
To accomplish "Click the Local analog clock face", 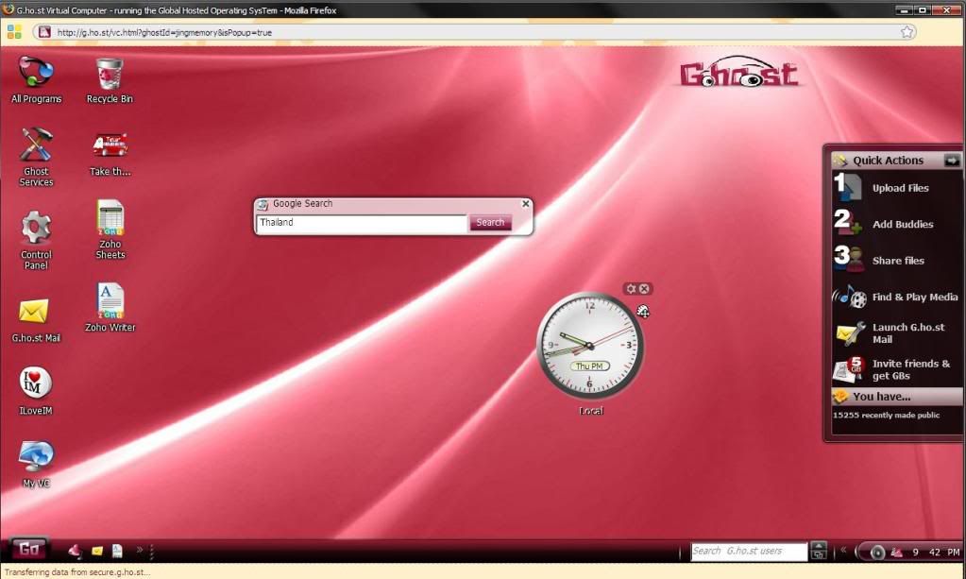I will (x=589, y=346).
